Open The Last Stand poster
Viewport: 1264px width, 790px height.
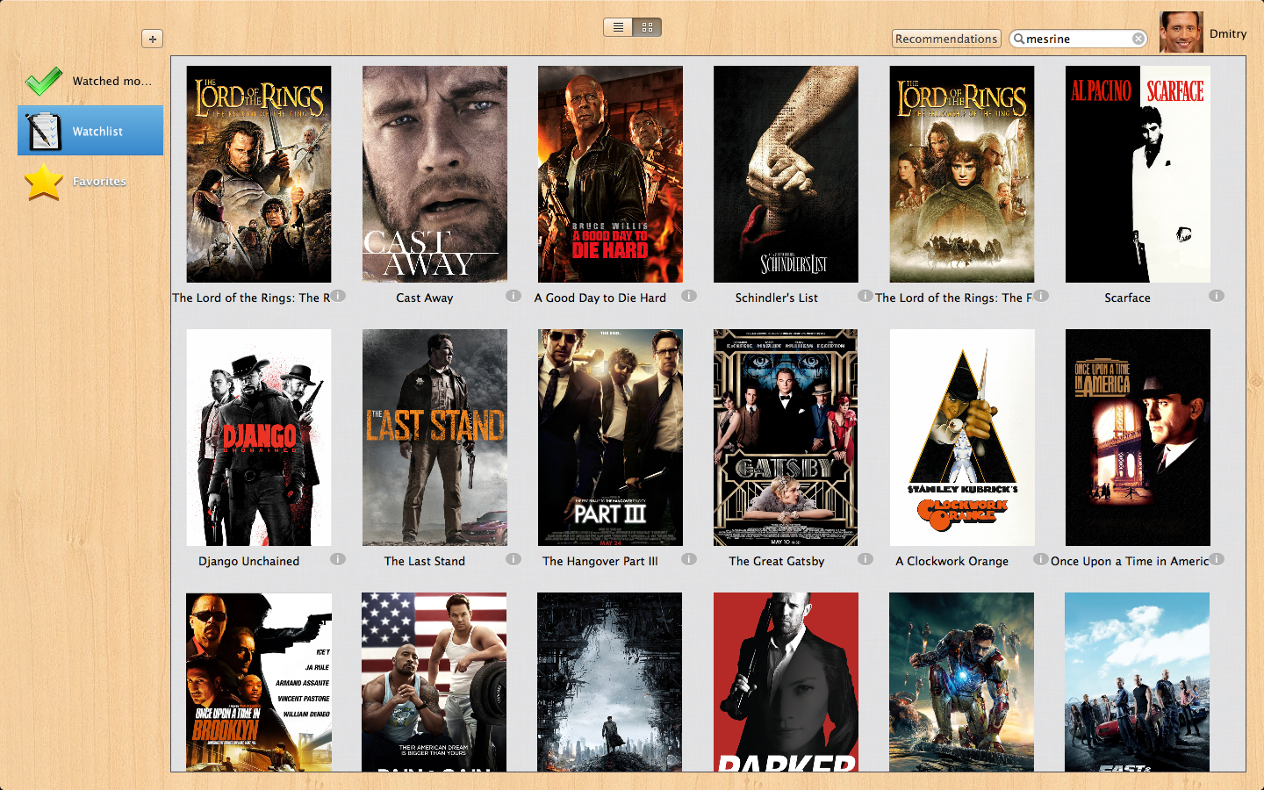(x=434, y=437)
